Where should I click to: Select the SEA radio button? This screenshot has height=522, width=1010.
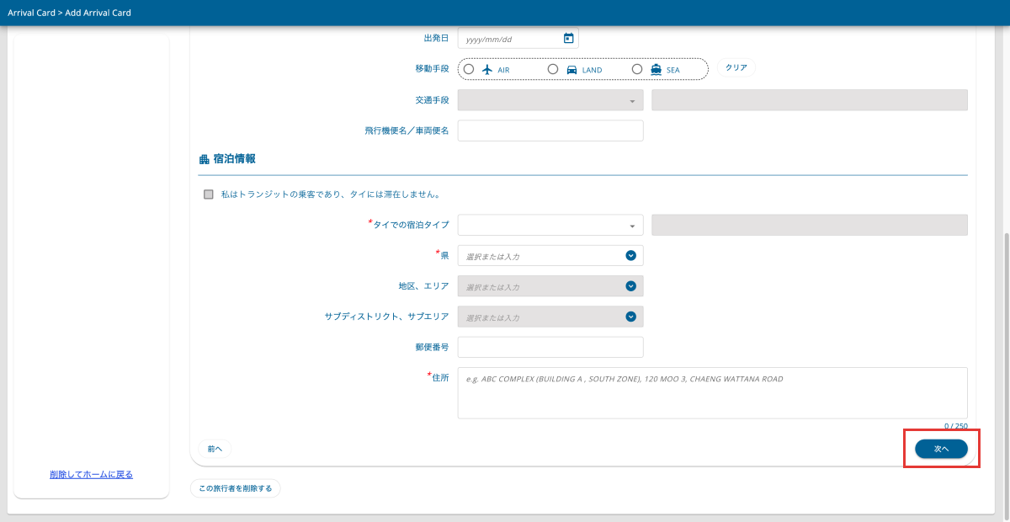[637, 68]
